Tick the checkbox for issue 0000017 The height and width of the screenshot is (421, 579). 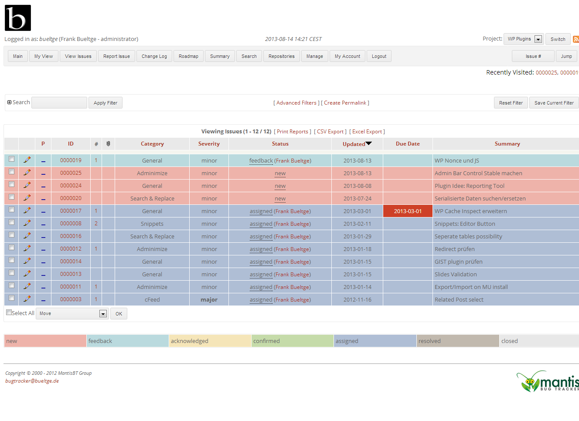pyautogui.click(x=12, y=210)
